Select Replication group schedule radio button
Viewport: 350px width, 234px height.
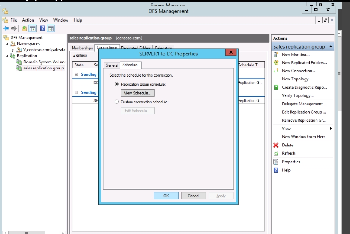pyautogui.click(x=117, y=84)
